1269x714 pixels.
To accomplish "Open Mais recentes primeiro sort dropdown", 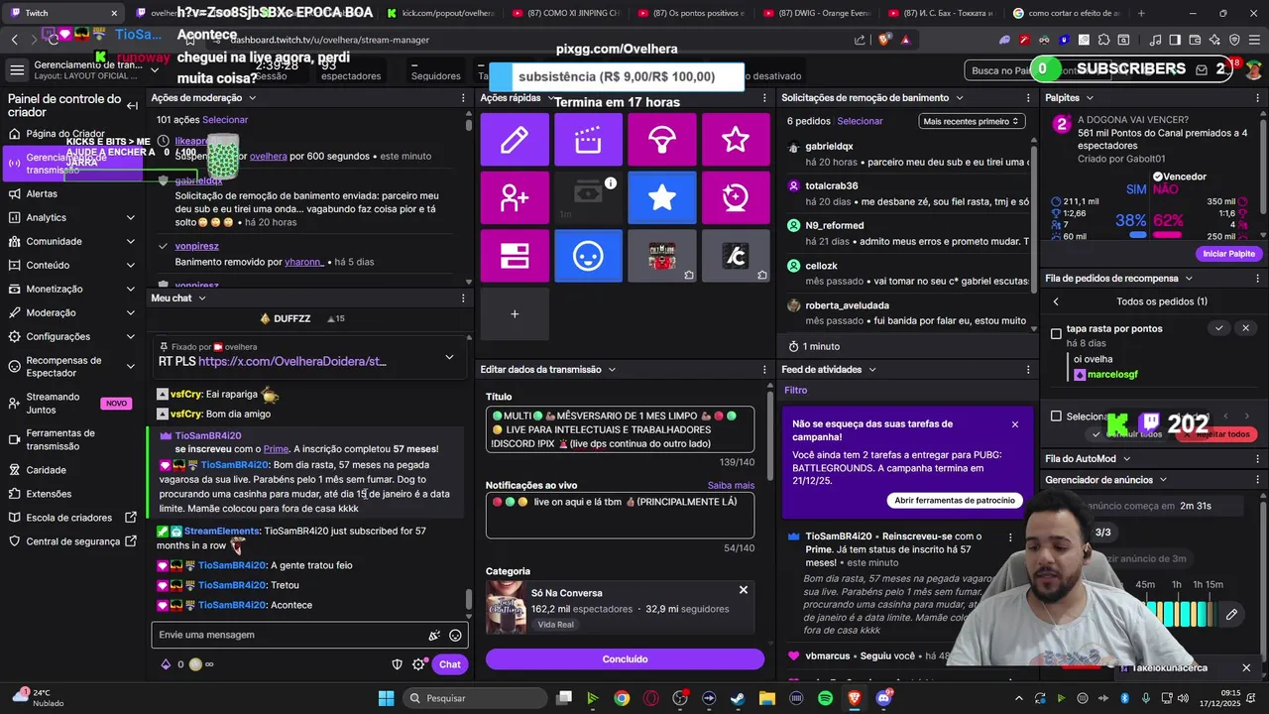I will point(971,121).
